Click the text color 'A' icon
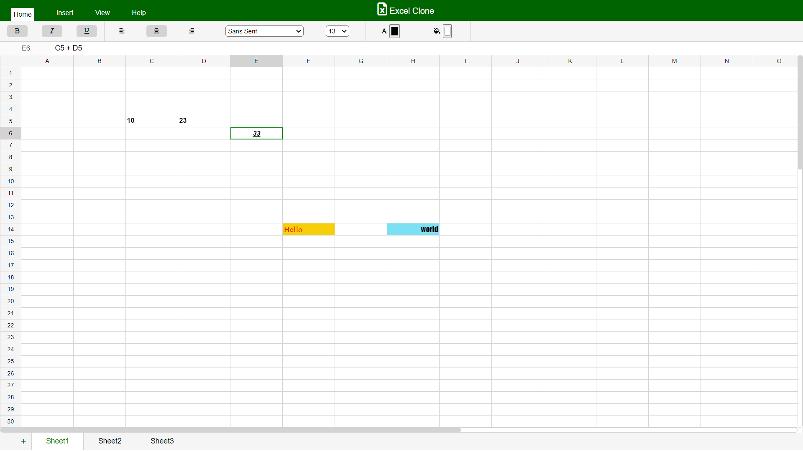This screenshot has width=803, height=451. pos(384,31)
